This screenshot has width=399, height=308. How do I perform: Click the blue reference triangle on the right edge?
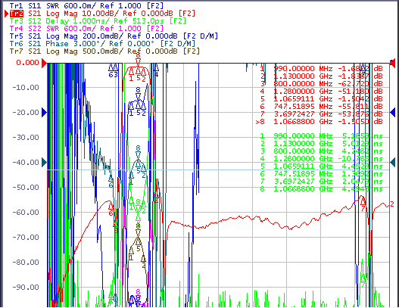[392, 112]
